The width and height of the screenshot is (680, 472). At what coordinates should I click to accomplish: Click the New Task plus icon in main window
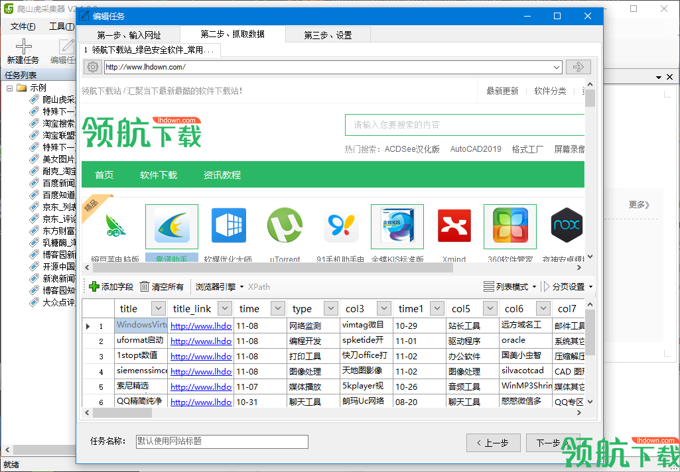click(23, 46)
